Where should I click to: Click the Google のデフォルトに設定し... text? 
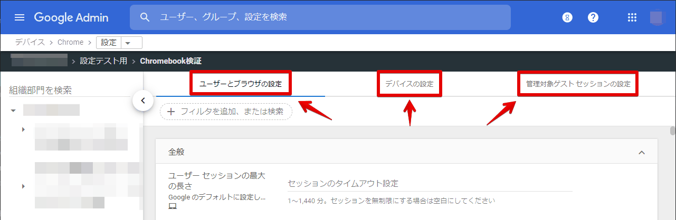217,197
